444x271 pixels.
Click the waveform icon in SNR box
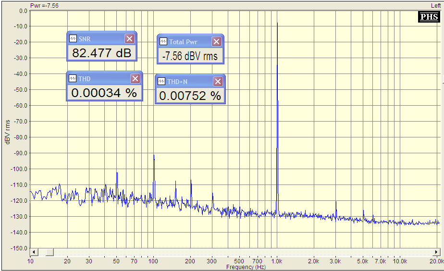(x=73, y=38)
